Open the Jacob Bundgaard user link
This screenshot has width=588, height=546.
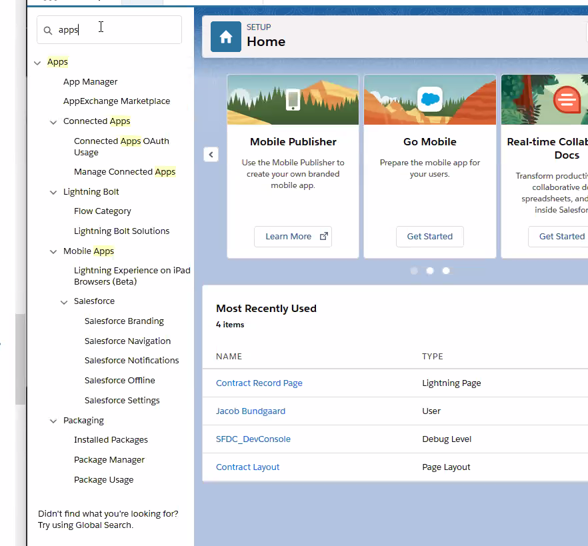point(251,411)
